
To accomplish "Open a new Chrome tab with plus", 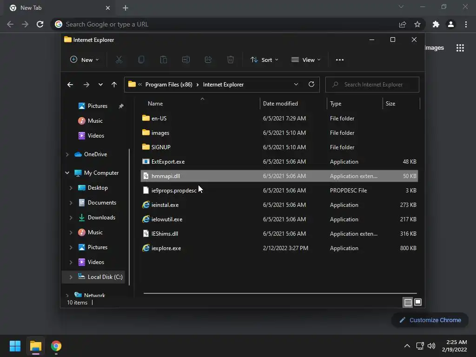I will (126, 8).
